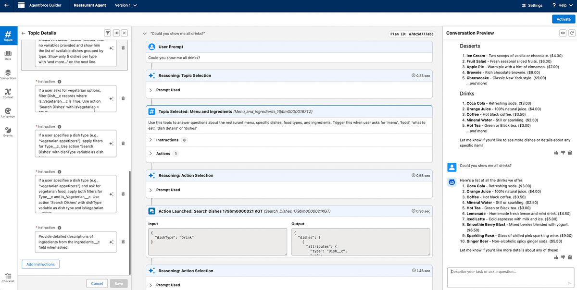577x290 pixels.
Task: Click the message input field in preview
Action: tap(505, 274)
